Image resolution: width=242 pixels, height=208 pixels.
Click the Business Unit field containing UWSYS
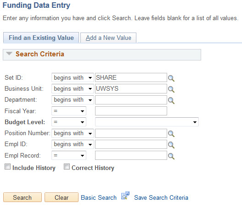131,88
